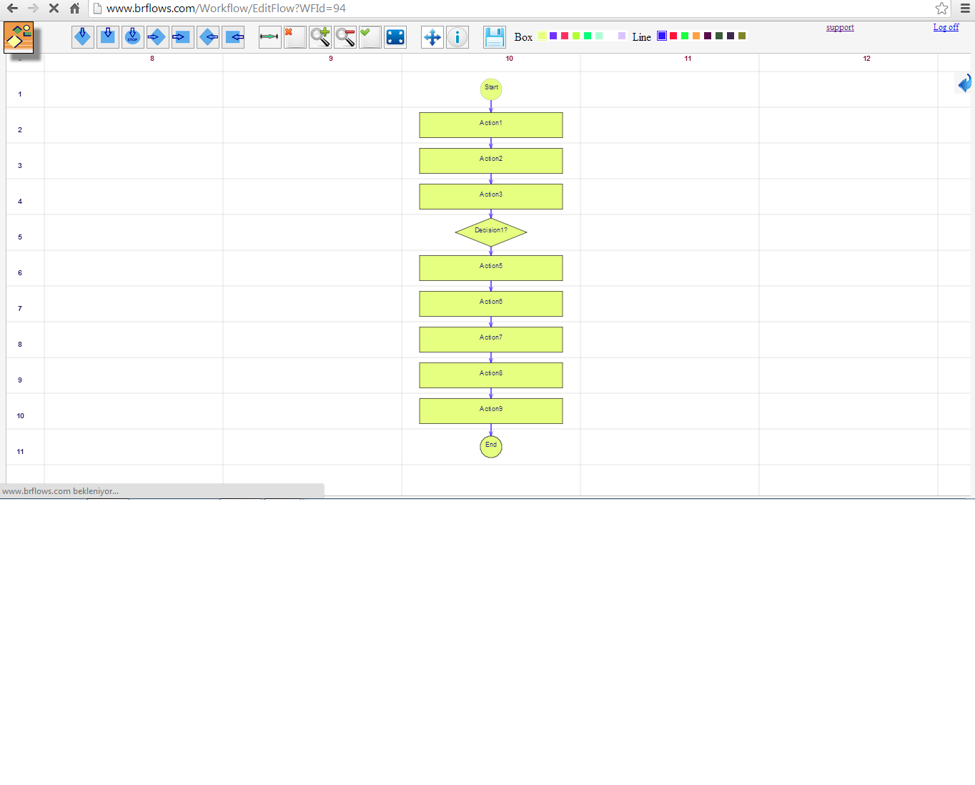Pick red line color swatch
This screenshot has width=975, height=785.
[x=673, y=36]
